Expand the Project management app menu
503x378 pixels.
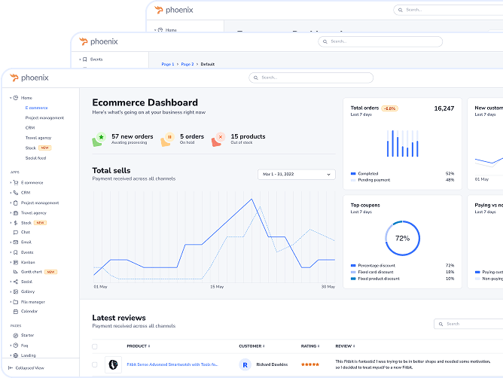pos(11,203)
